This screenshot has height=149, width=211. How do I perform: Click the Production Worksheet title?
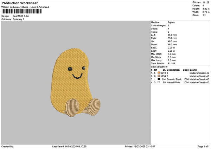(19, 3)
